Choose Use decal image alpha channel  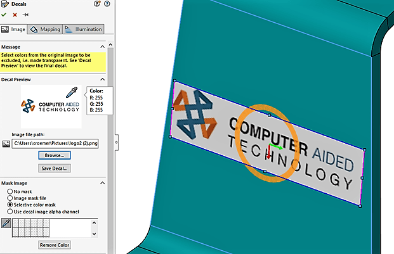click(10, 212)
